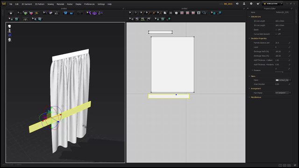This screenshot has height=168, width=299.
Task: Click the Simulate down-arrow icon
Action: 11,13
